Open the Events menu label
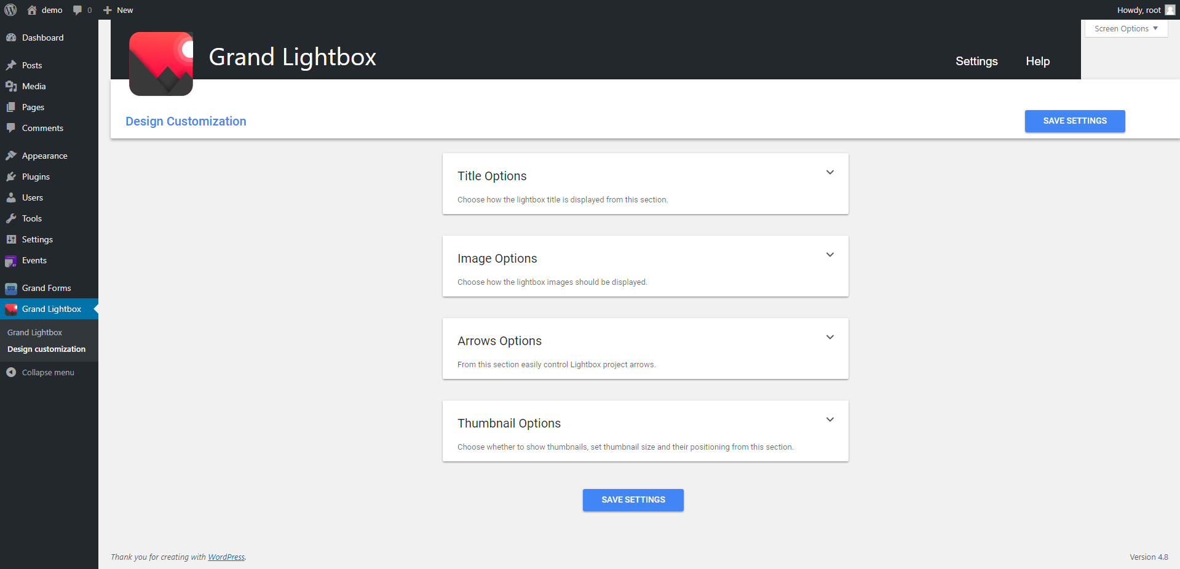This screenshot has height=569, width=1180. point(34,260)
